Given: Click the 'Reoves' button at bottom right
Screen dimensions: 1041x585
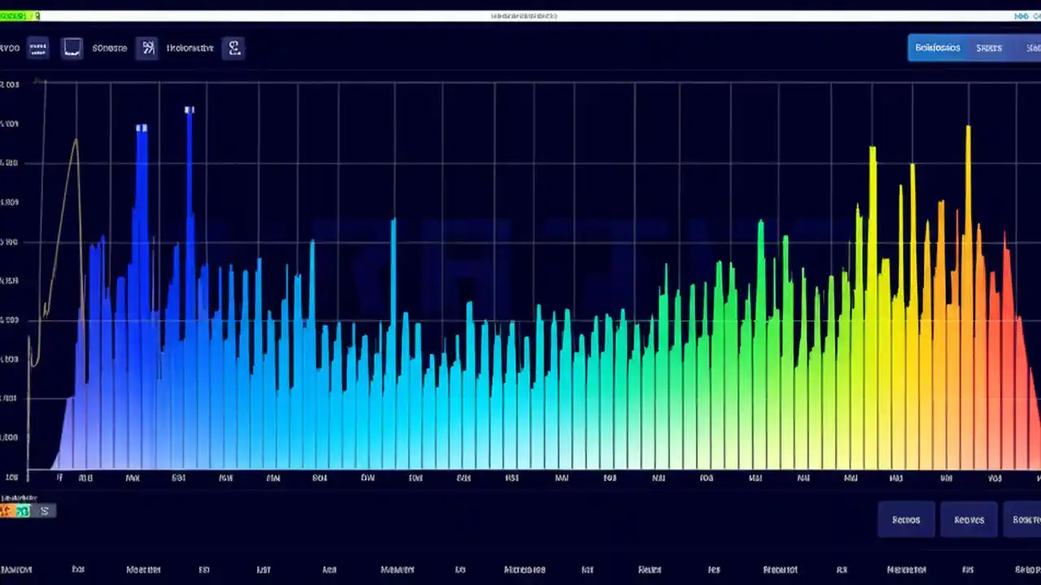Looking at the screenshot, I should pos(969,520).
